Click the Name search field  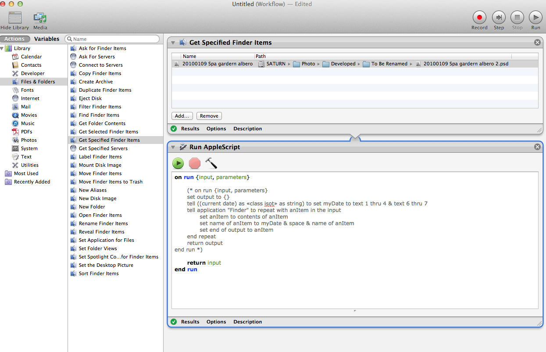(x=112, y=39)
